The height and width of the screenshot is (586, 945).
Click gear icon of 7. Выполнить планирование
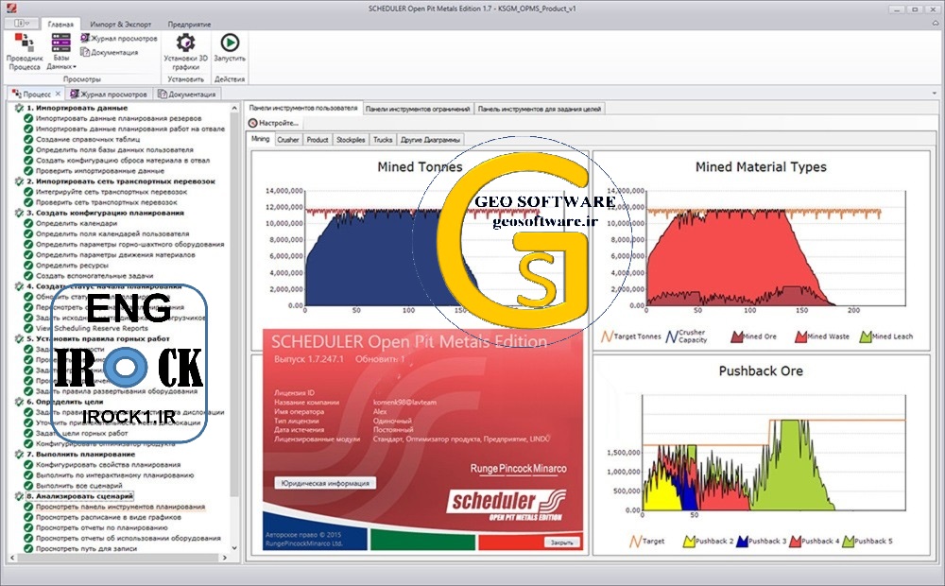pos(19,455)
